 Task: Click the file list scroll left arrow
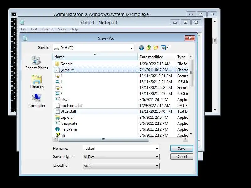click(x=55, y=139)
